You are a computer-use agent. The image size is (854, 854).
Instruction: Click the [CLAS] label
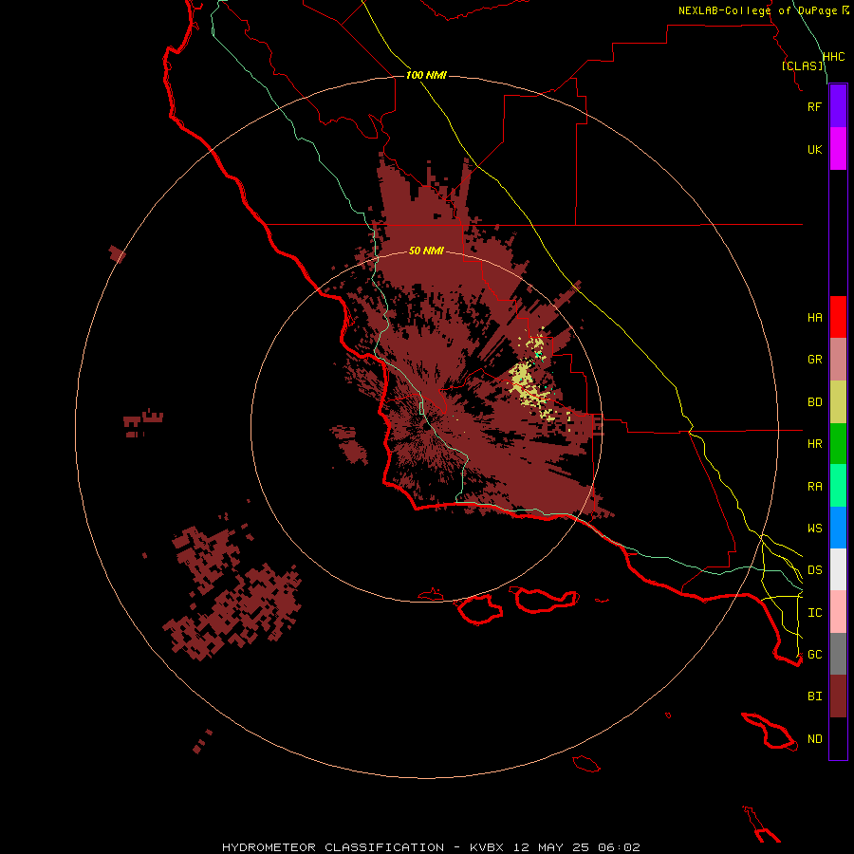[x=803, y=65]
